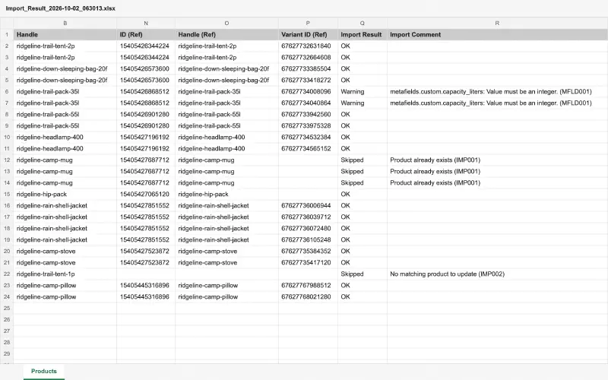Click Variant ID 67627735417120

pos(306,262)
